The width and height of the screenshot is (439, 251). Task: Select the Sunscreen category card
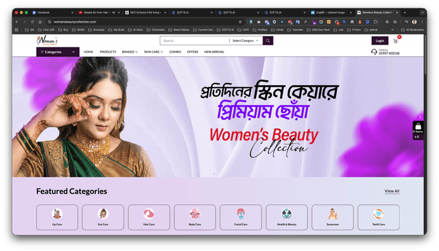[x=333, y=217]
